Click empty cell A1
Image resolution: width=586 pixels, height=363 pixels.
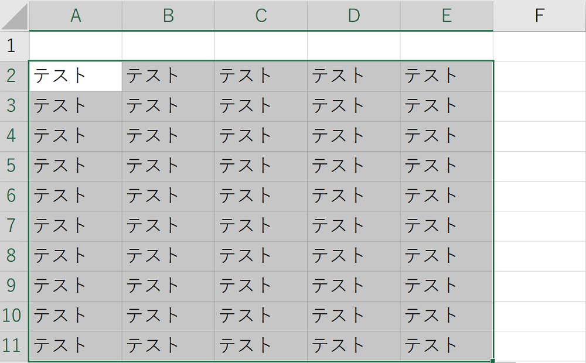click(x=76, y=46)
